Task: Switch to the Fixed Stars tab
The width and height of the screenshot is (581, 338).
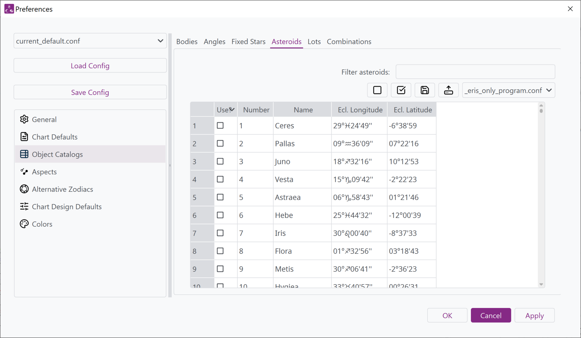Action: click(x=248, y=42)
